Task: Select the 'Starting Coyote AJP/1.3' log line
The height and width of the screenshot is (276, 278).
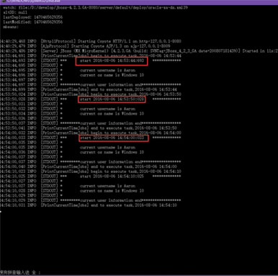Action: 85,46
